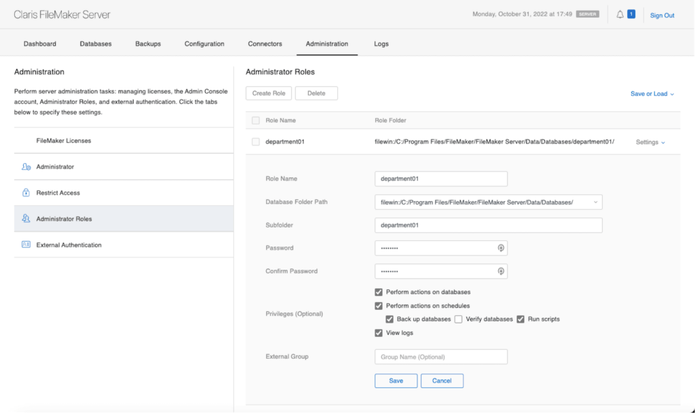The height and width of the screenshot is (413, 695).
Task: Open FileMaker Licenses section
Action: click(124, 141)
